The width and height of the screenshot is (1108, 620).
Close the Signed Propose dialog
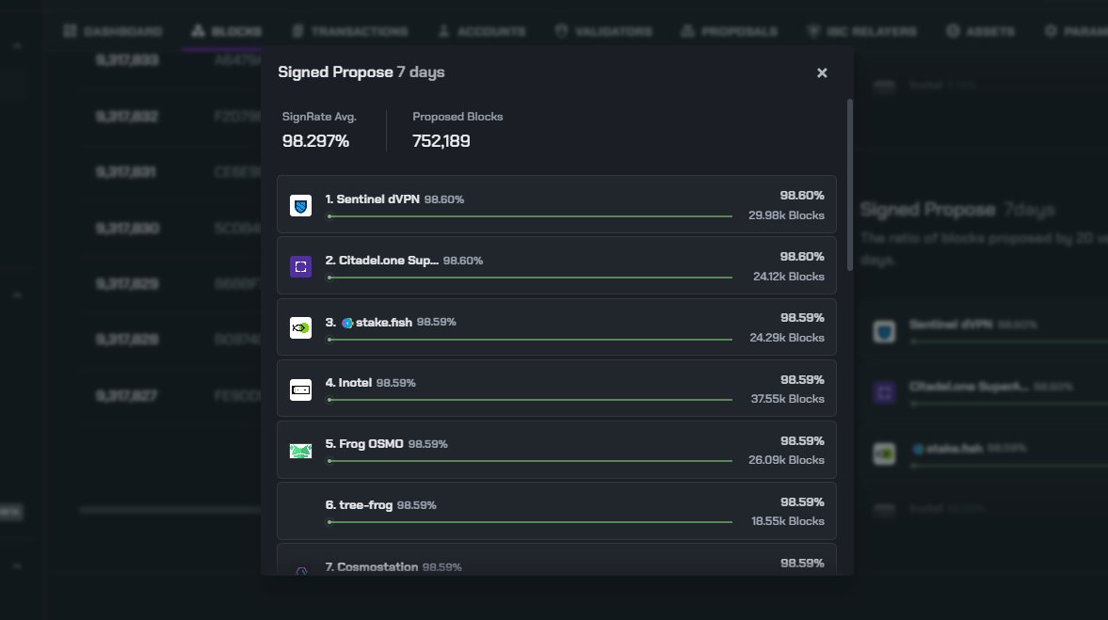click(x=822, y=72)
